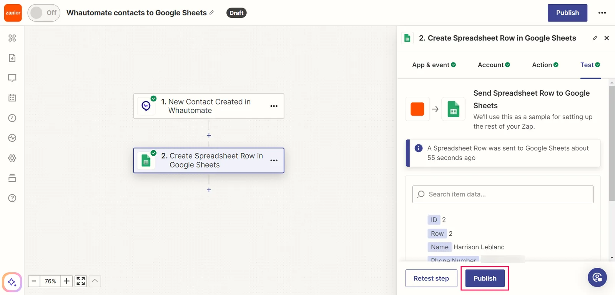Add a step after Google Sheets step
615x295 pixels.
[209, 190]
